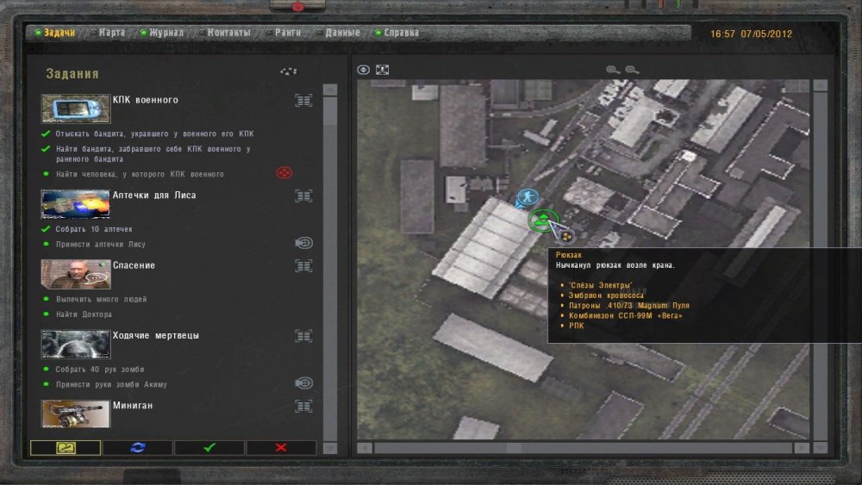
Task: Select objective Найти человека, у которого КПК
Action: pyautogui.click(x=140, y=174)
